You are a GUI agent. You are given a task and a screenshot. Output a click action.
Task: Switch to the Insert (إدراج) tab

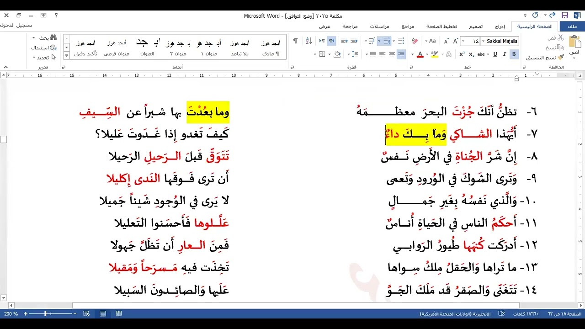pos(500,27)
